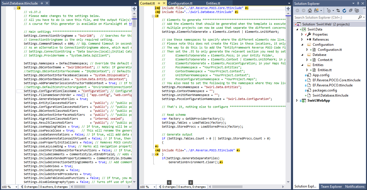The width and height of the screenshot is (367, 190).
Task: Click the Back navigation arrow in Solution Explorer
Action: pyautogui.click(x=298, y=10)
